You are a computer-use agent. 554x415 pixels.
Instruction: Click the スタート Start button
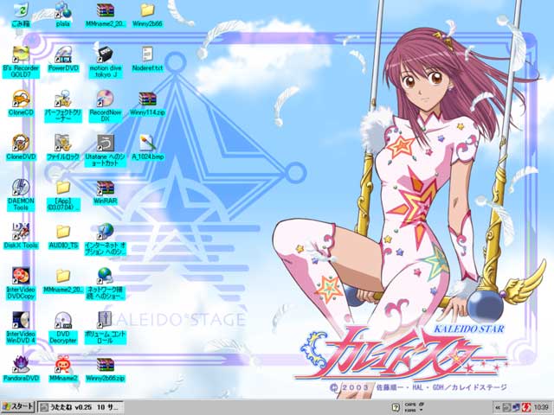point(18,406)
